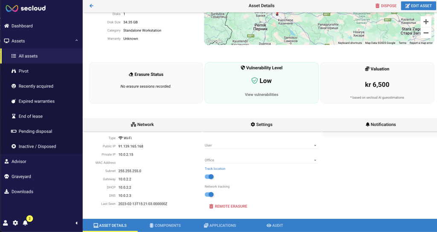Click the Remote Erasure button
Viewport: 437px width, 232px height.
point(228,206)
